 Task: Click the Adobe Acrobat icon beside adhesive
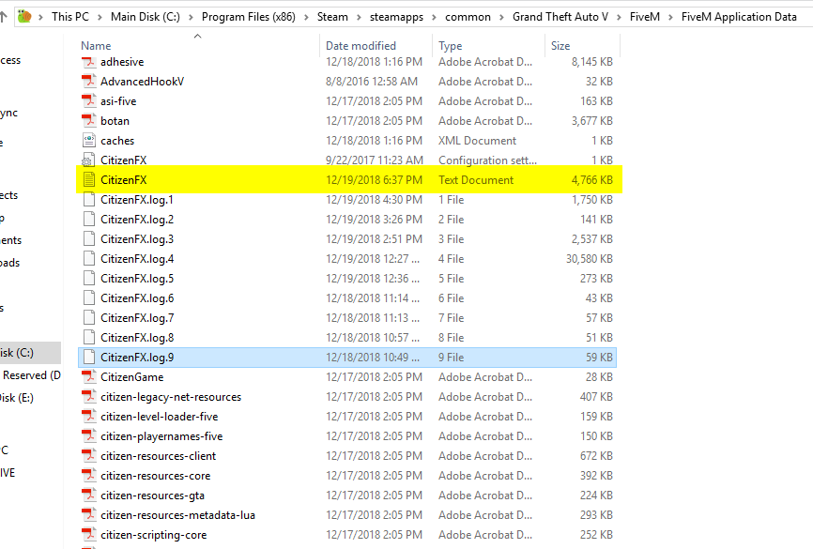(x=89, y=62)
